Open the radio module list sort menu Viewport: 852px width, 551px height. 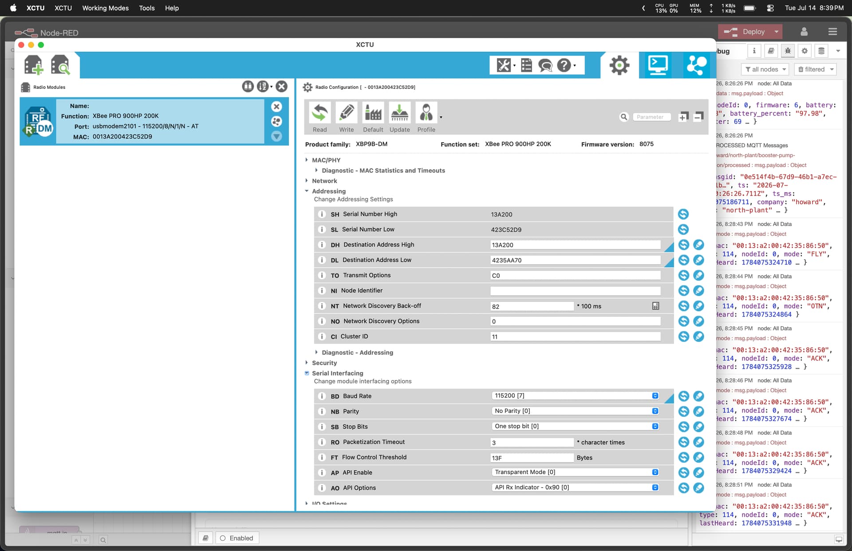264,87
